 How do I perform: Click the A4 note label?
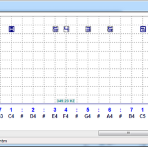click(x=109, y=116)
